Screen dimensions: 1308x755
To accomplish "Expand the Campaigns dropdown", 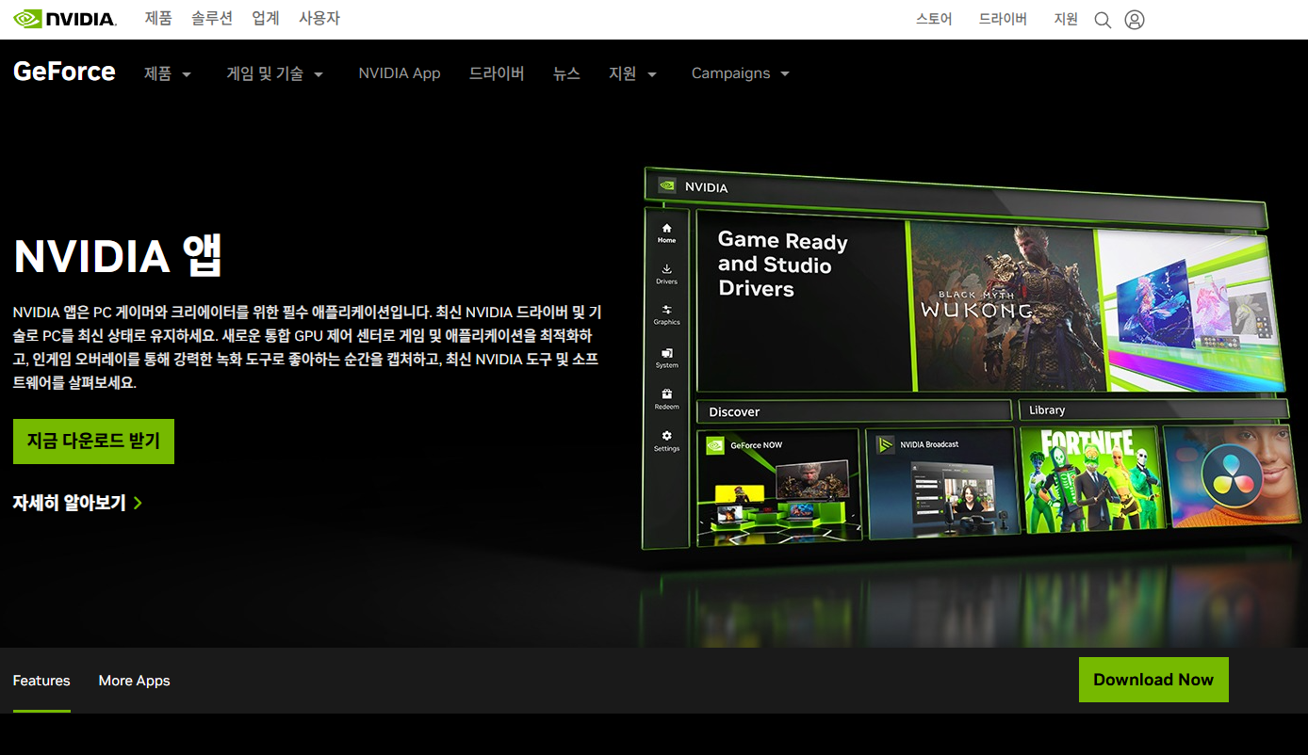I will coord(741,73).
